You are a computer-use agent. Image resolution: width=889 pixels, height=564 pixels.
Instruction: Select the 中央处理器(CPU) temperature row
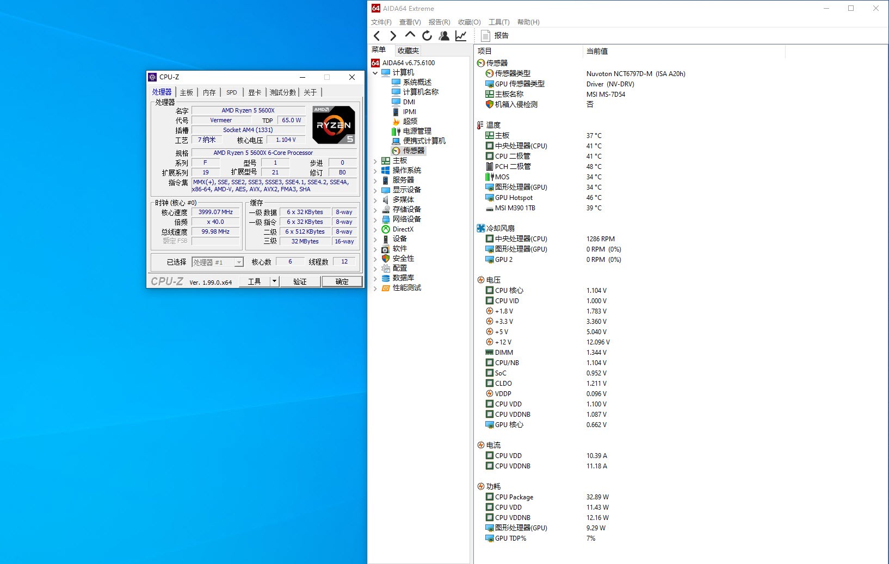[x=544, y=146]
